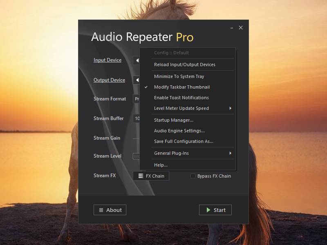The image size is (327, 245).
Task: Close the Audio Repeater Pro window
Action: click(x=241, y=28)
